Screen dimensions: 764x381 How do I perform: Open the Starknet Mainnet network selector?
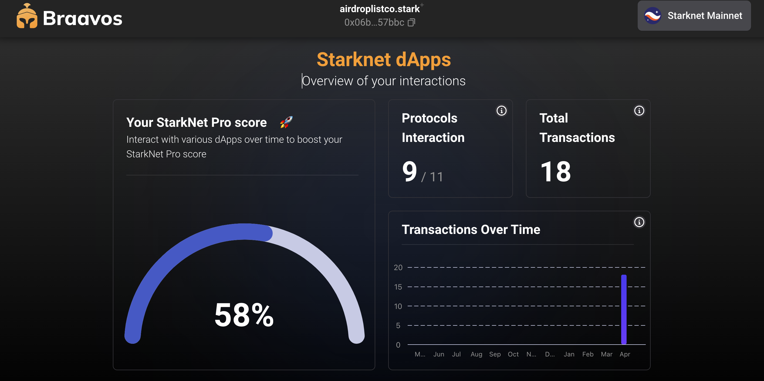(x=694, y=16)
